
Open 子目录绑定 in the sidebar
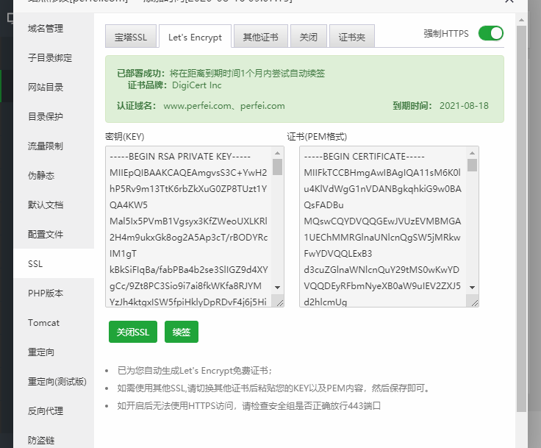[54, 57]
